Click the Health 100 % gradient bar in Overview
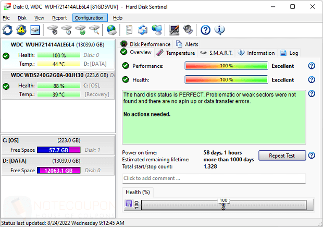323x227 pixels. tap(227, 80)
